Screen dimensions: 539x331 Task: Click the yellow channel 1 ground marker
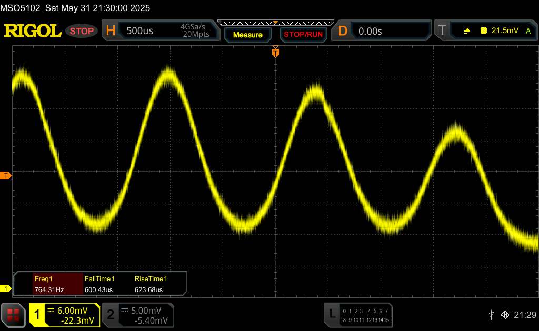point(6,288)
